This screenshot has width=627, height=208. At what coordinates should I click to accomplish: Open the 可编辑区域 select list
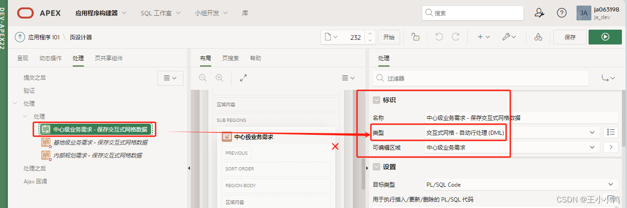click(x=512, y=147)
